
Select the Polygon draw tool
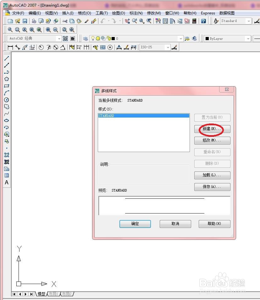[7, 79]
